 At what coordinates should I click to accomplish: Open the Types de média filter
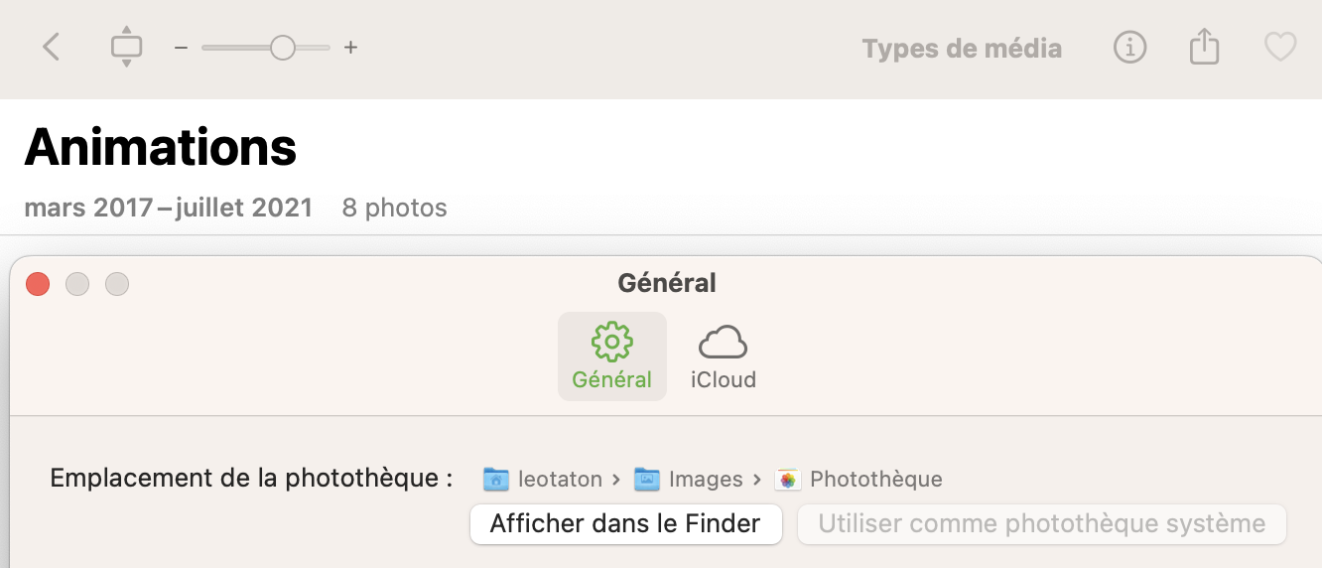(x=962, y=48)
